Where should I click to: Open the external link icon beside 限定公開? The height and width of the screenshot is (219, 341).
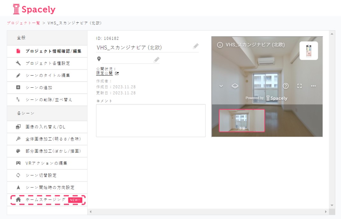[x=117, y=73]
